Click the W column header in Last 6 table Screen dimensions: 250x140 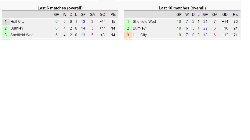64,15
